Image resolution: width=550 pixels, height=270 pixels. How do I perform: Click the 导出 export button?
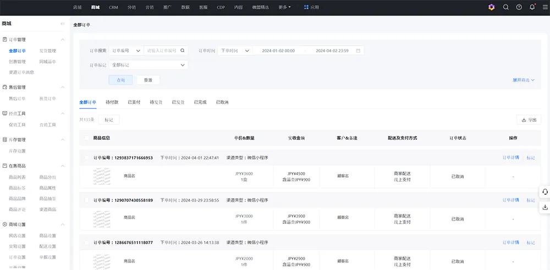(x=529, y=119)
